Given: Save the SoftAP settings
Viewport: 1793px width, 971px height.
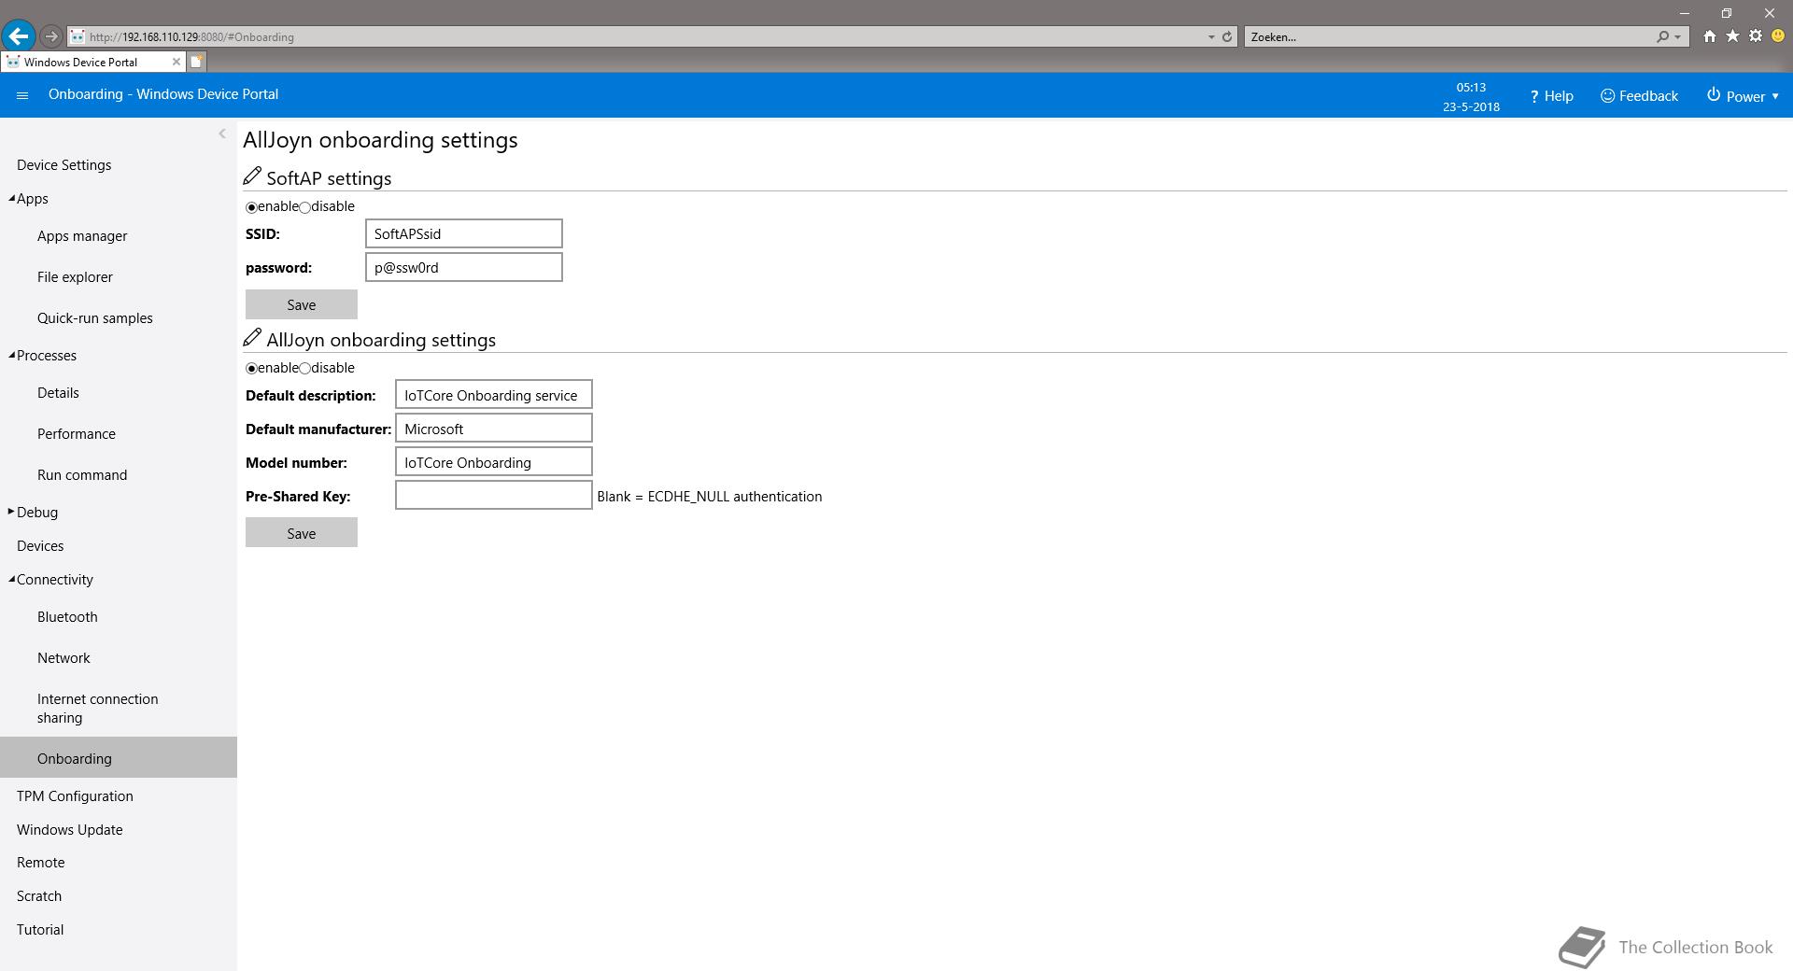Looking at the screenshot, I should 302,304.
